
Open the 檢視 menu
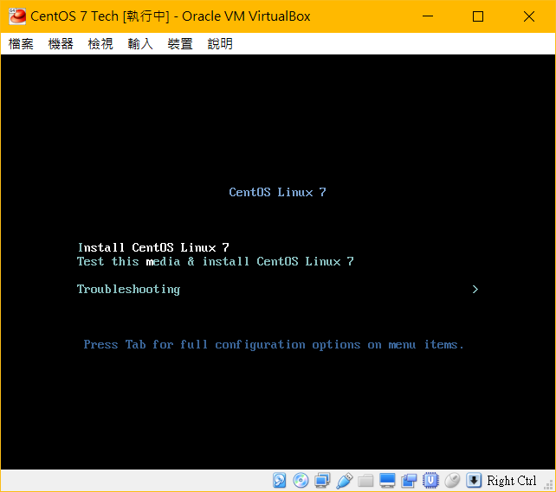100,44
